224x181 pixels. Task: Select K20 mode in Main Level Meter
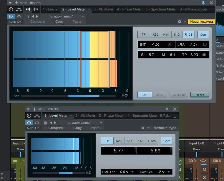tap(155, 34)
